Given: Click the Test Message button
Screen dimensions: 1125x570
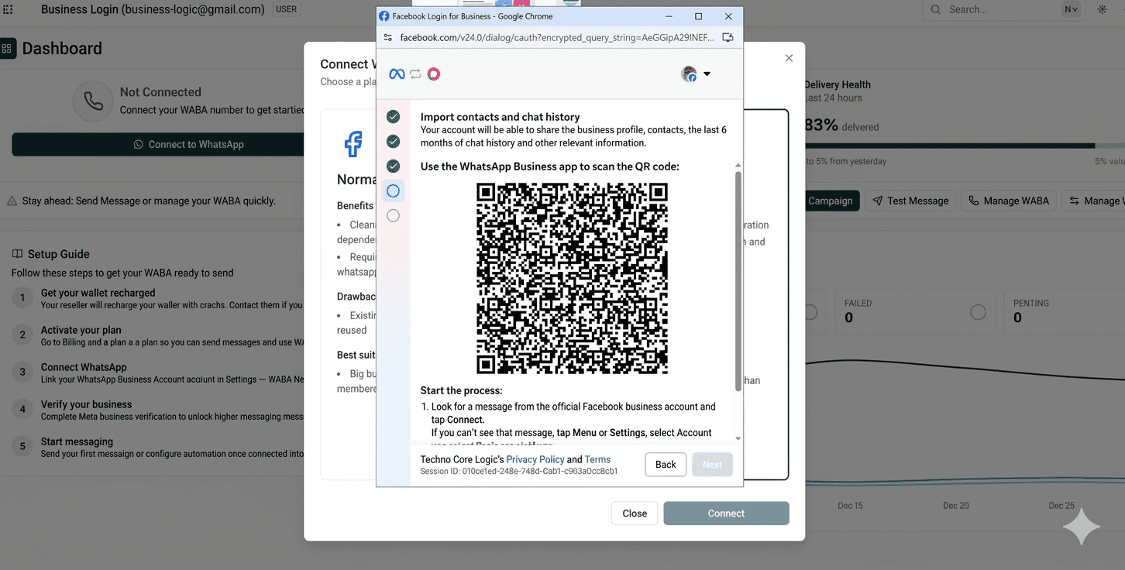Looking at the screenshot, I should (x=910, y=201).
